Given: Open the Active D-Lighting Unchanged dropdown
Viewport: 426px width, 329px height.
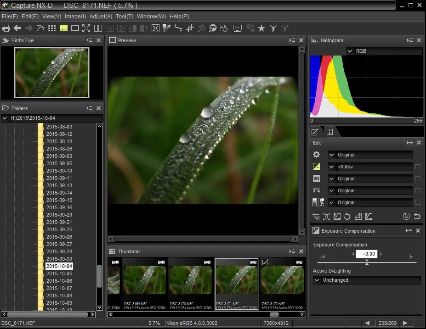Looking at the screenshot, I should (x=317, y=280).
